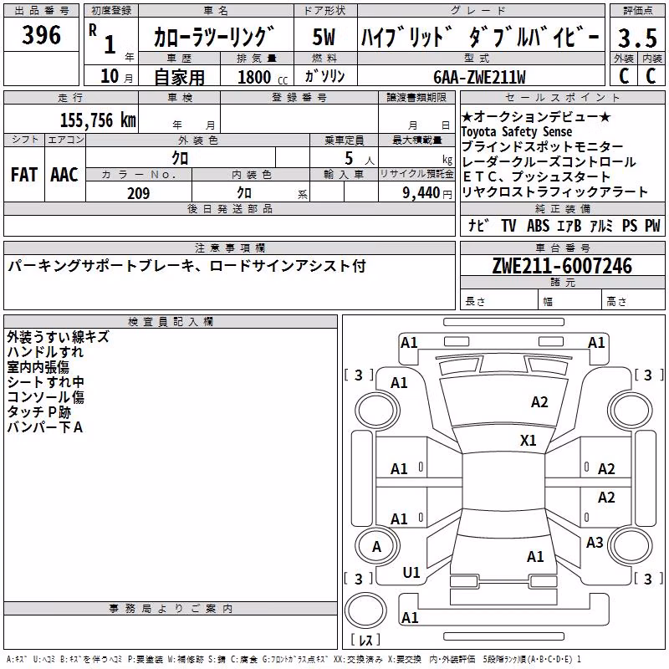Click the リヤクロストラフィックアラート line
The width and height of the screenshot is (669, 669).
(x=554, y=192)
